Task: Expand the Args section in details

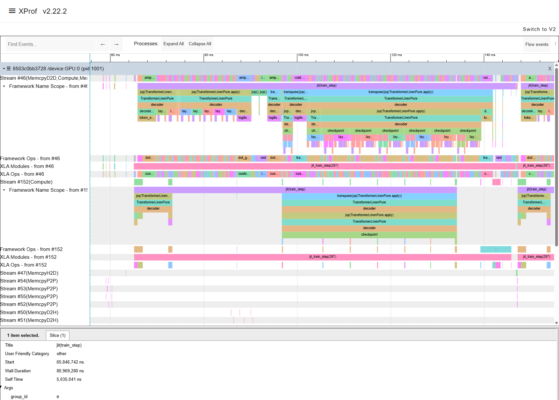Action: (x=1, y=387)
